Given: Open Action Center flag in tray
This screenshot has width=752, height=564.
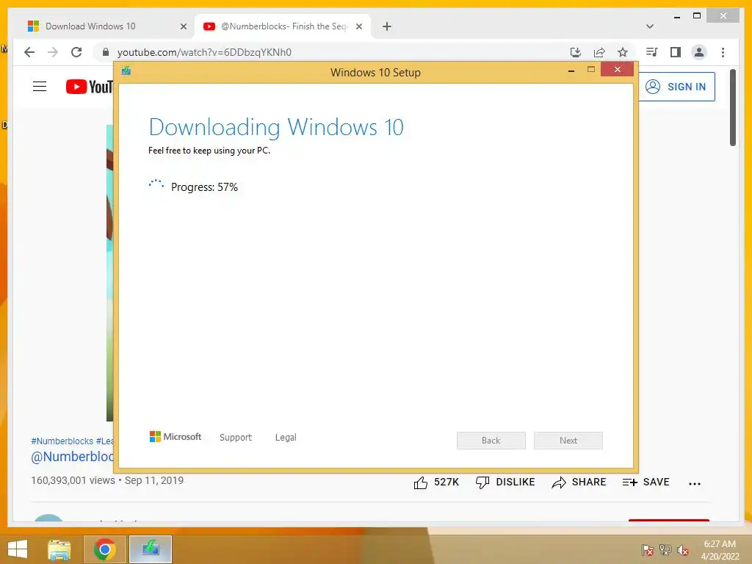Looking at the screenshot, I should point(648,550).
